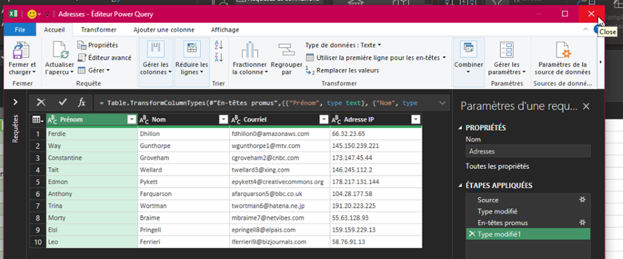Cancel formula edit with the X icon
623x259 pixels.
click(x=41, y=103)
